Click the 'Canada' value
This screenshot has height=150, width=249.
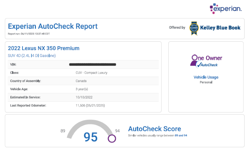coord(81,81)
